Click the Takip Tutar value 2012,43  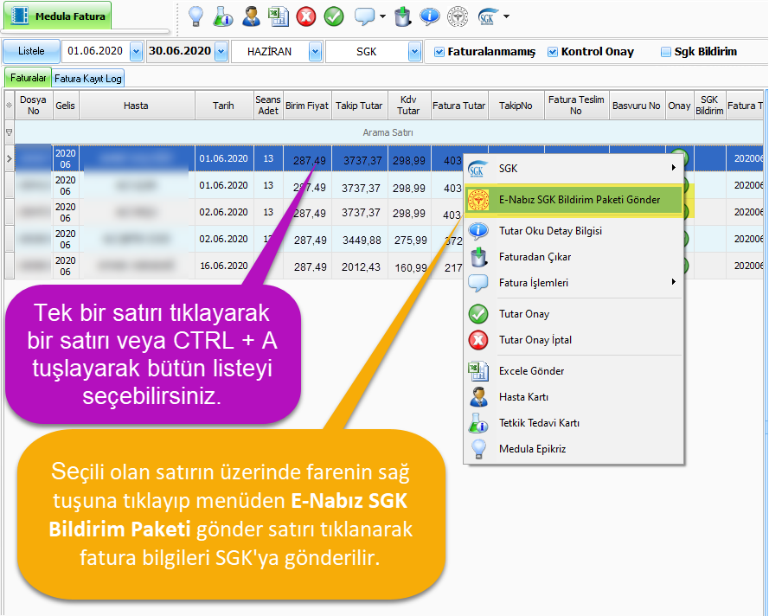point(361,266)
